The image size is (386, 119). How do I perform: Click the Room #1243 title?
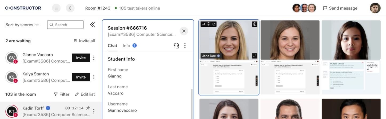coord(98,8)
